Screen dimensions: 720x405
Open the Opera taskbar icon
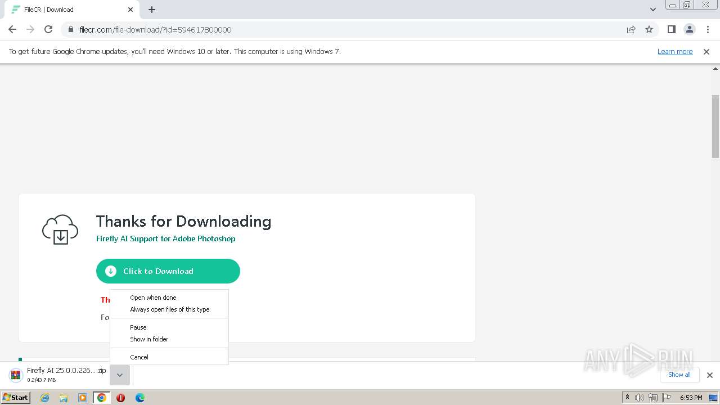[x=120, y=398]
